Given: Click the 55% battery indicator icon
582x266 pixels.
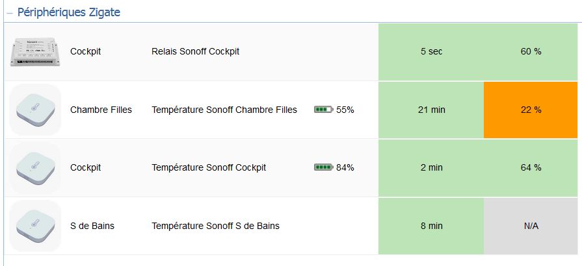Looking at the screenshot, I should click(x=324, y=110).
